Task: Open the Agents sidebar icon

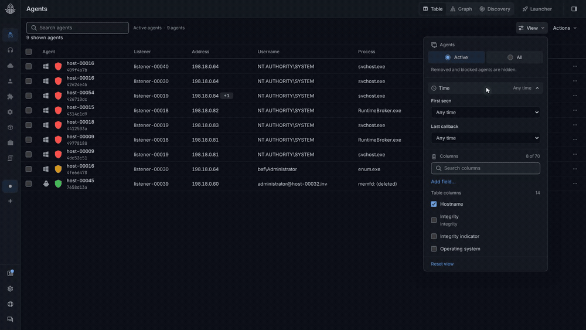Action: 10,35
